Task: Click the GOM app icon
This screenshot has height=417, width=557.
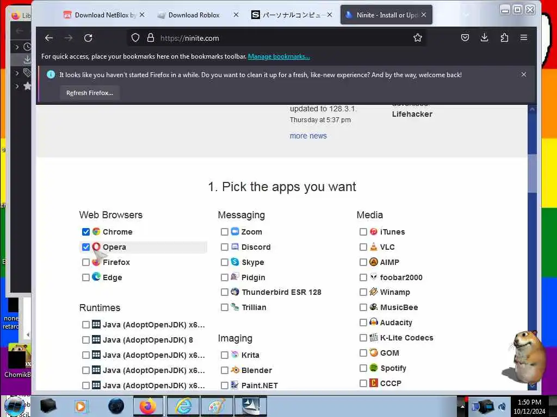Action: coord(373,352)
